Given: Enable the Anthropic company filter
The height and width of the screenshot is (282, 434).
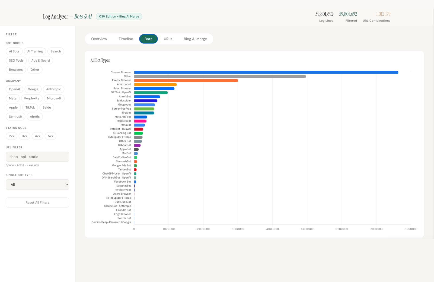Looking at the screenshot, I should click(x=53, y=89).
